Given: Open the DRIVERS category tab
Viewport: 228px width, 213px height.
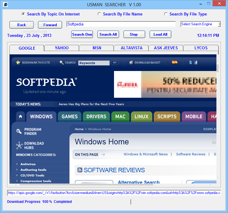Looking at the screenshot, I should point(96,116).
